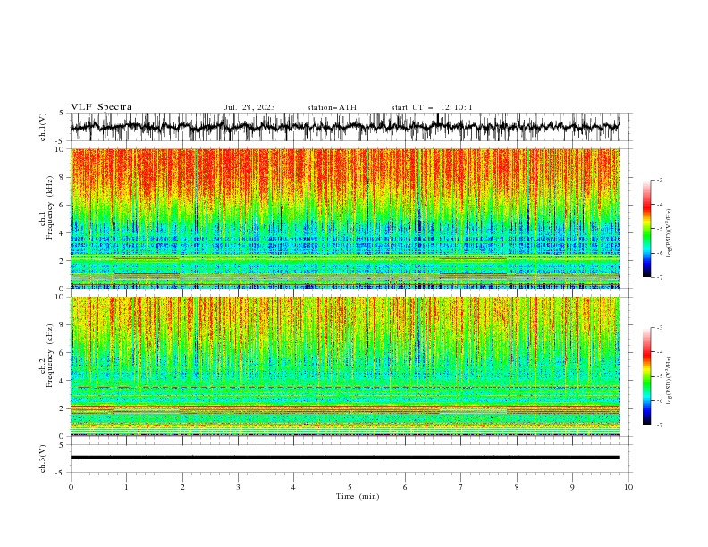708x547 pixels.
Task: Click the "-3" tick on ch.1 colorbar
Action: click(x=659, y=180)
